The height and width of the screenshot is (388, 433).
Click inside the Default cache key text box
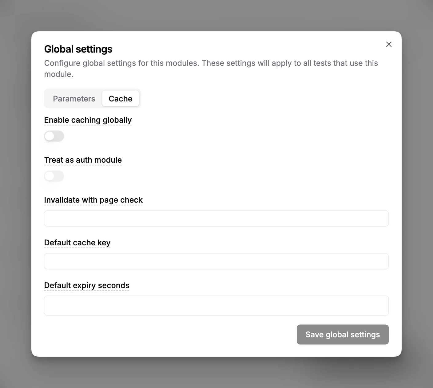[216, 261]
